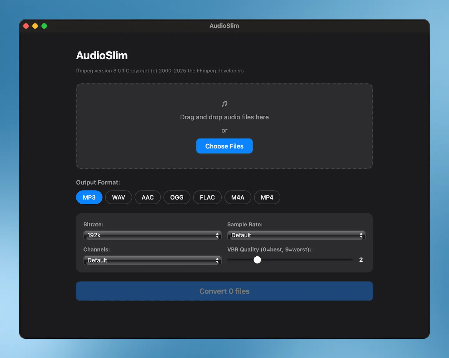The width and height of the screenshot is (449, 358).
Task: Click the VBR Quality slider handle
Action: point(257,260)
